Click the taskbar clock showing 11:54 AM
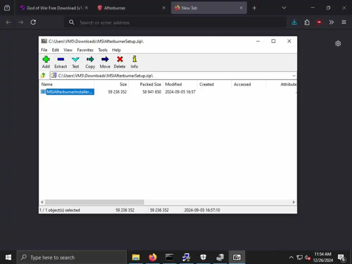The height and width of the screenshot is (264, 352). (x=323, y=257)
